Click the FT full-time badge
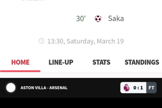This screenshot has width=162, height=108. point(151,88)
